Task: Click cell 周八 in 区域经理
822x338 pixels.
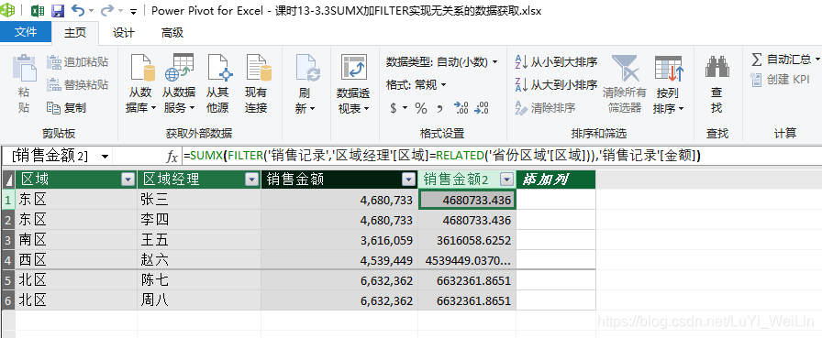Action: (199, 300)
